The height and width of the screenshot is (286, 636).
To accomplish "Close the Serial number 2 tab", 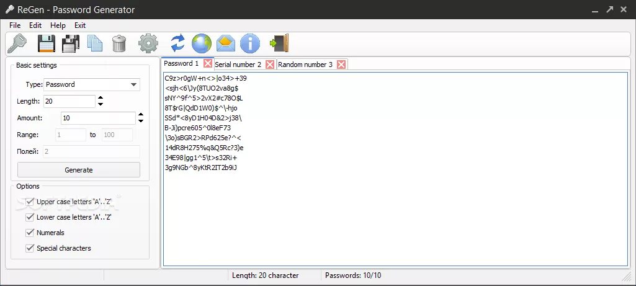I will 270,65.
